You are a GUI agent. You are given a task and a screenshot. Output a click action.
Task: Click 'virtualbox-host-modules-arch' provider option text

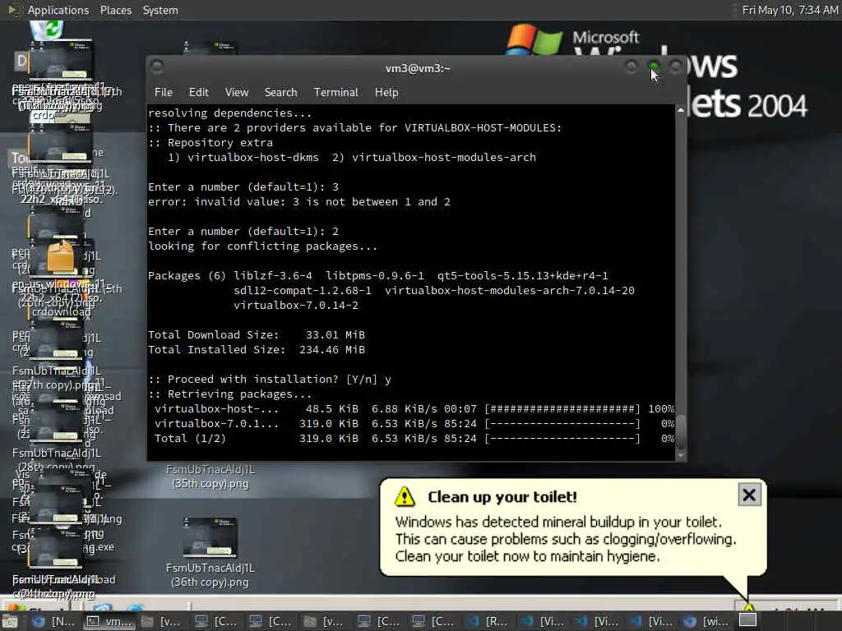pyautogui.click(x=444, y=157)
